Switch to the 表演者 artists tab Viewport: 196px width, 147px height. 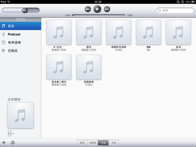click(93, 143)
